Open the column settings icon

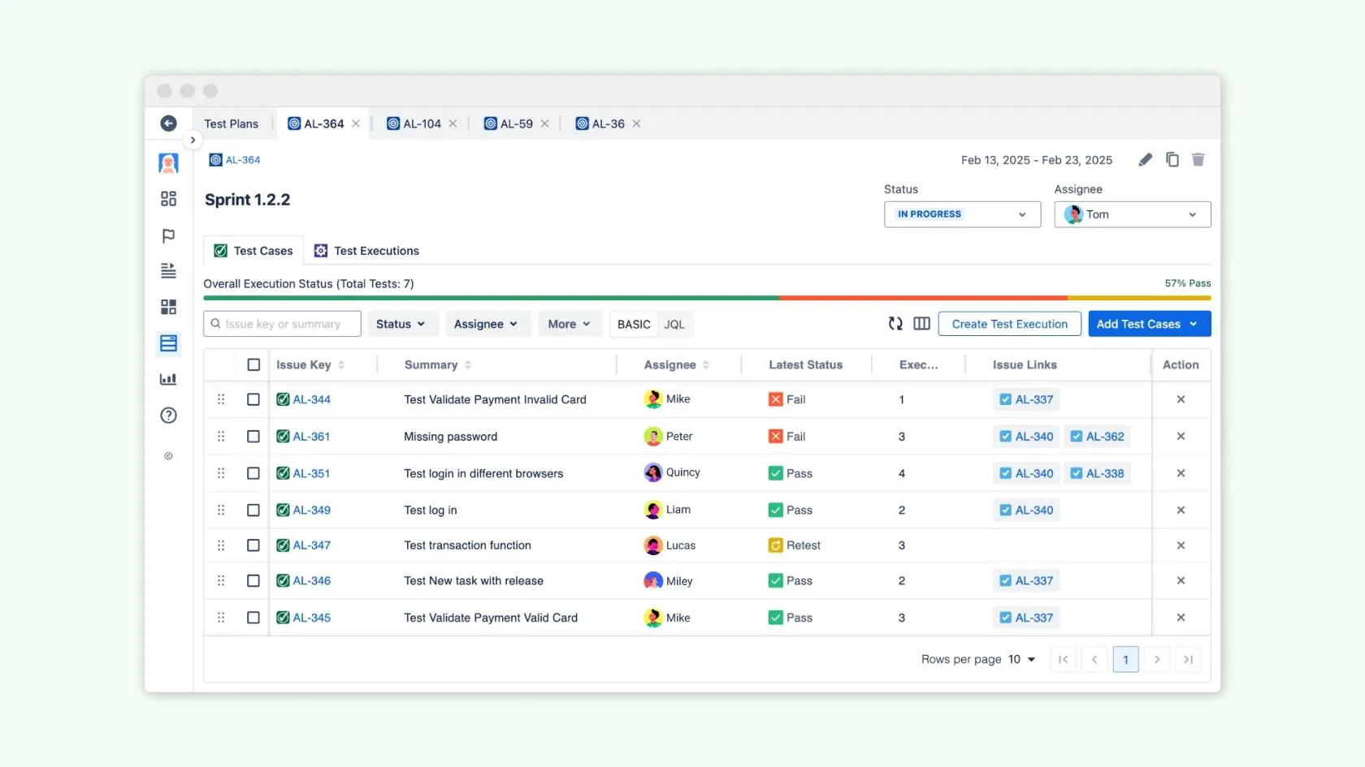[921, 324]
